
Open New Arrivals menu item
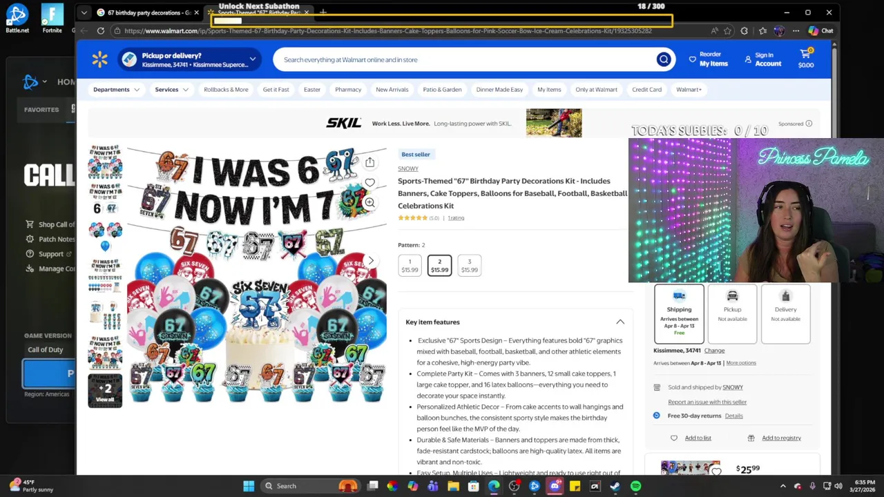tap(392, 89)
